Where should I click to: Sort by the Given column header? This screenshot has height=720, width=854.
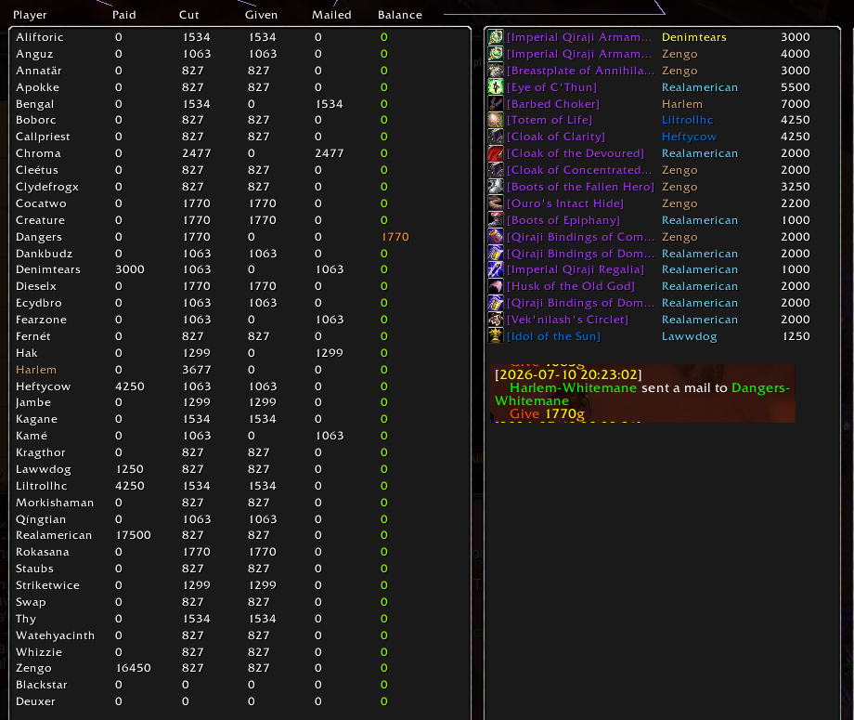pyautogui.click(x=262, y=15)
